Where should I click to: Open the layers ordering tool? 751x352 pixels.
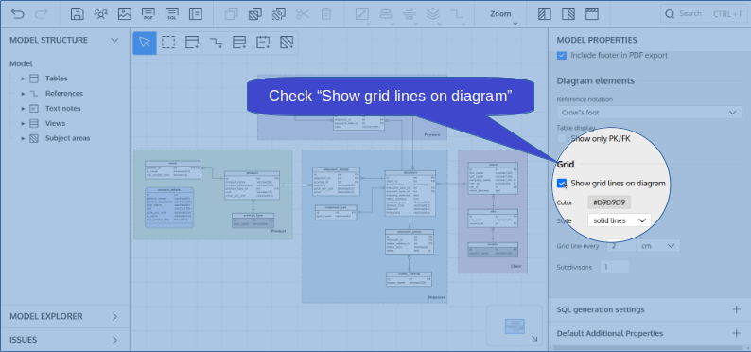[x=433, y=14]
